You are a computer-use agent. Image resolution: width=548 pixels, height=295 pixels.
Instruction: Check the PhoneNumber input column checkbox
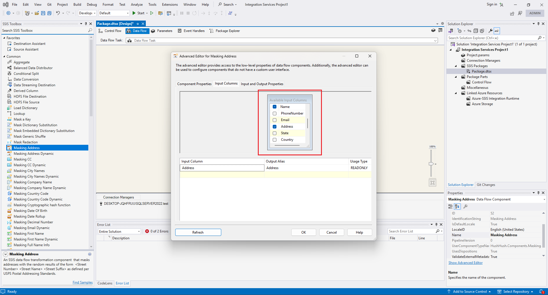(274, 113)
